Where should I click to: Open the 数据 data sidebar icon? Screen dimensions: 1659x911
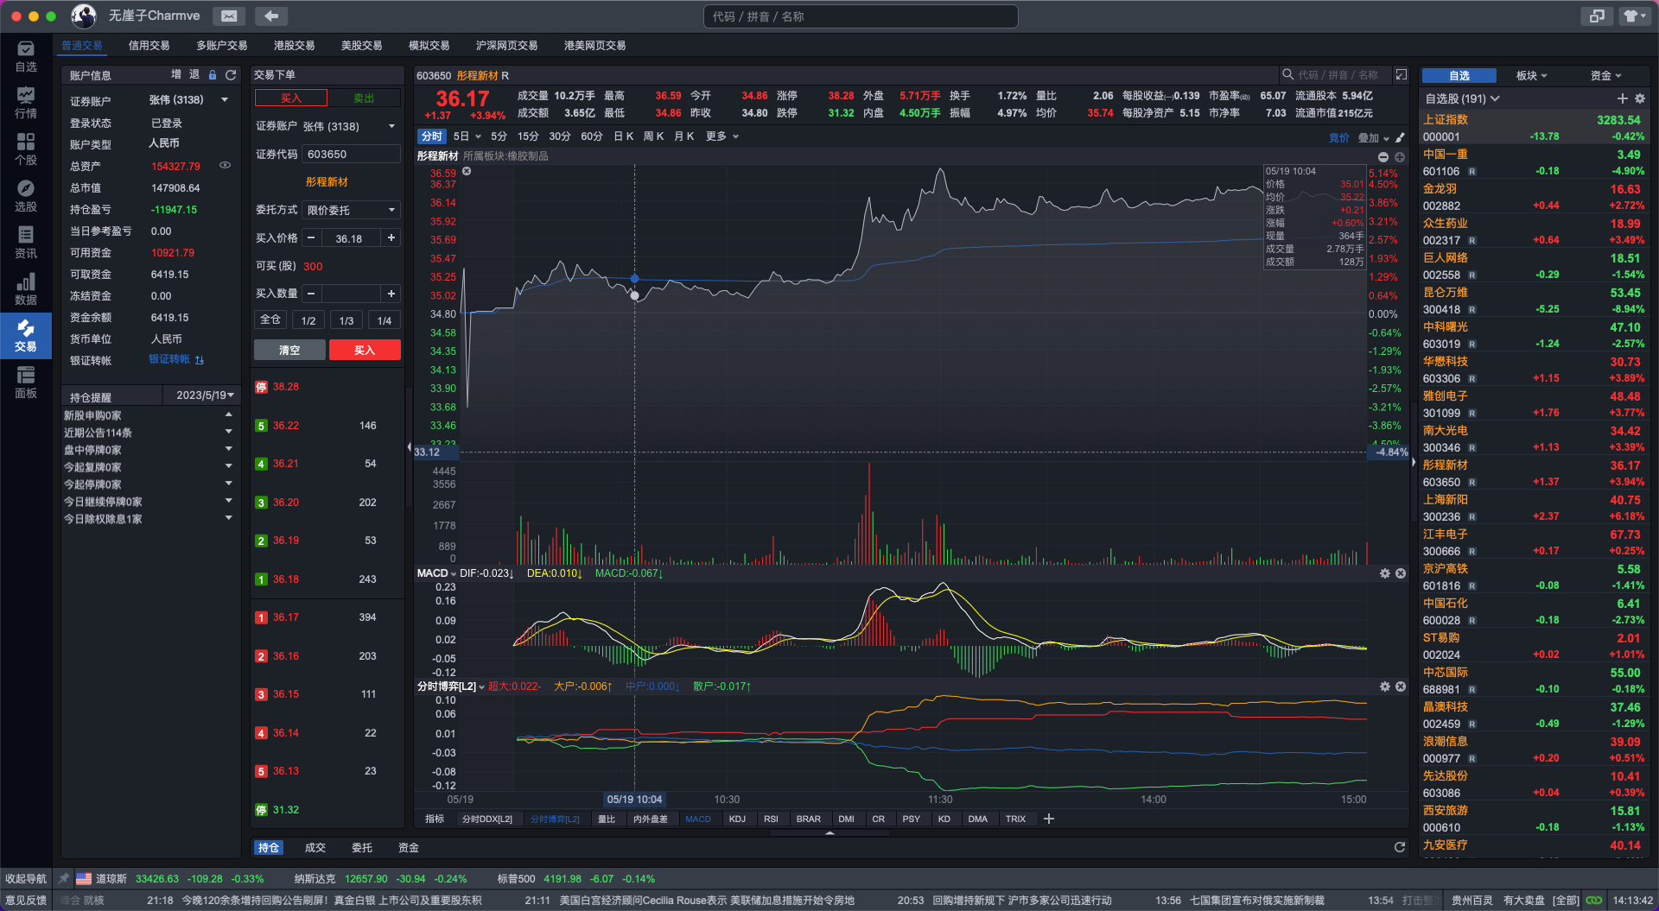[x=26, y=288]
